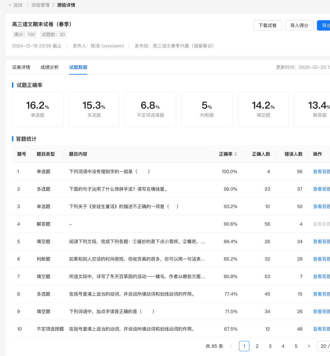The width and height of the screenshot is (330, 356).
Task: Switch to the 试卷详情 tab
Action: pos(21,67)
